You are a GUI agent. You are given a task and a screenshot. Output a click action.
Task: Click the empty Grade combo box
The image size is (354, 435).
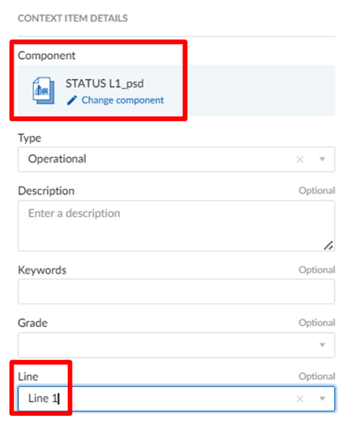click(176, 345)
